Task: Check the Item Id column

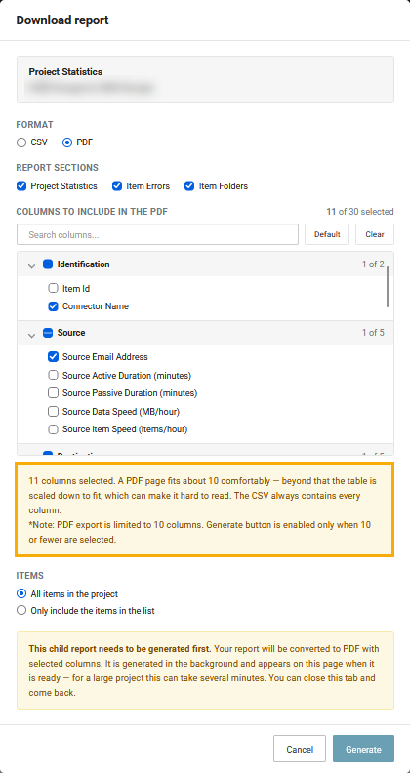Action: (53, 288)
